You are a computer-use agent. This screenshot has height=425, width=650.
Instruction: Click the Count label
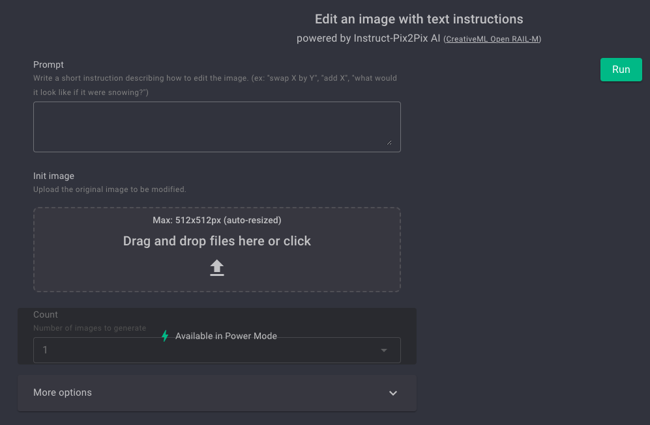coord(45,314)
